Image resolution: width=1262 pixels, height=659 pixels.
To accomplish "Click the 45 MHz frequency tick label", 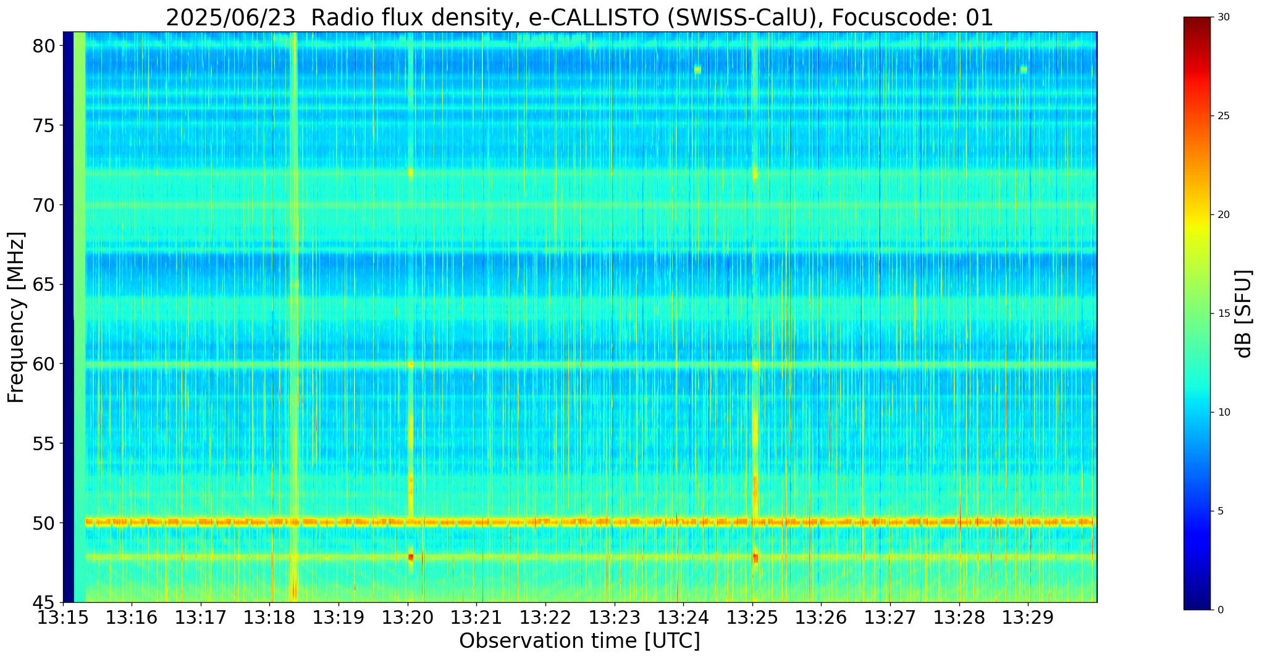I will [x=44, y=602].
